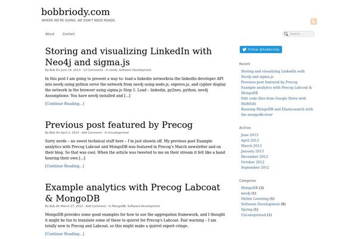
Task: Select Online Learning category
Action: click(257, 198)
